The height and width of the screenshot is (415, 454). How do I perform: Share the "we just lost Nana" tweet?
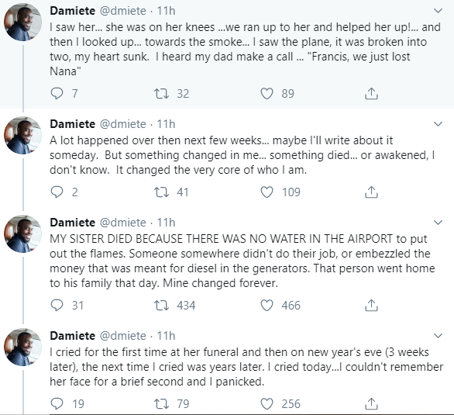[371, 93]
